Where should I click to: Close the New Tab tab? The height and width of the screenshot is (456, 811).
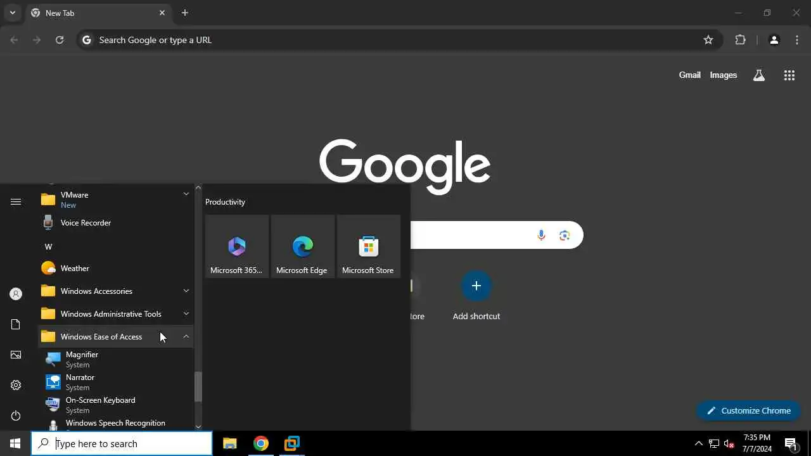[x=162, y=13]
